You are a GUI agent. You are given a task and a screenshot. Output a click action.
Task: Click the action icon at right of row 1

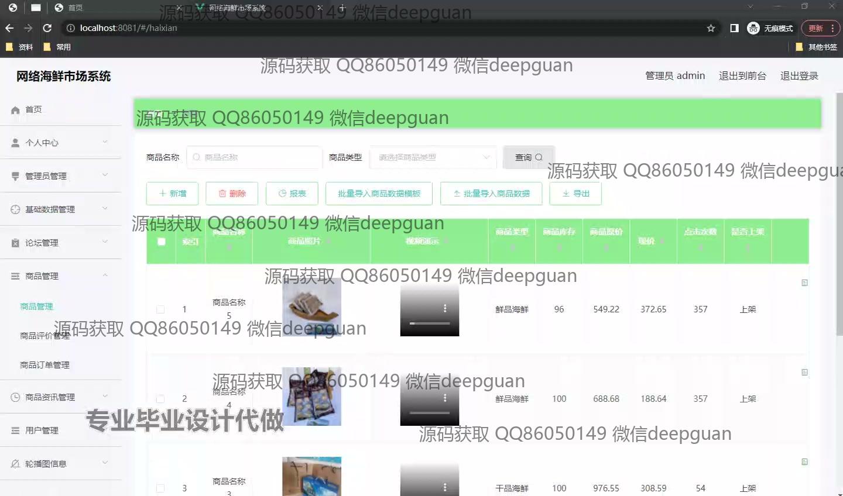tap(804, 283)
